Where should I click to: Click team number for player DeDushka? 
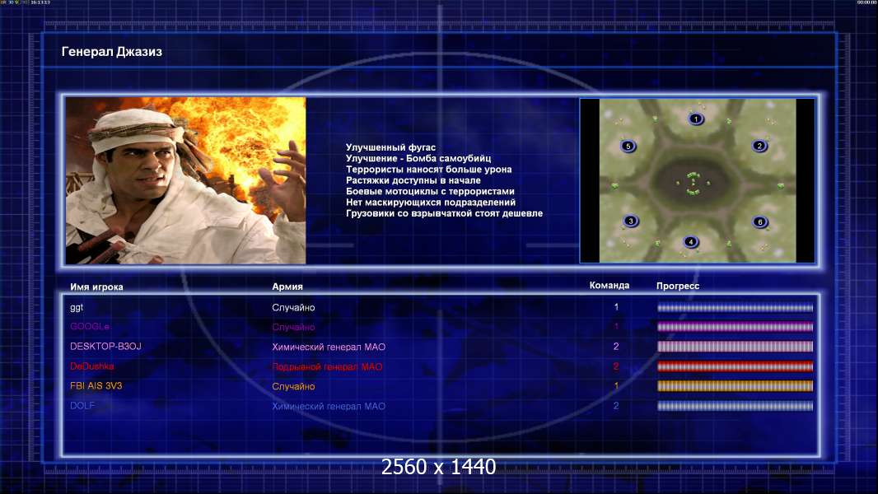pos(616,366)
